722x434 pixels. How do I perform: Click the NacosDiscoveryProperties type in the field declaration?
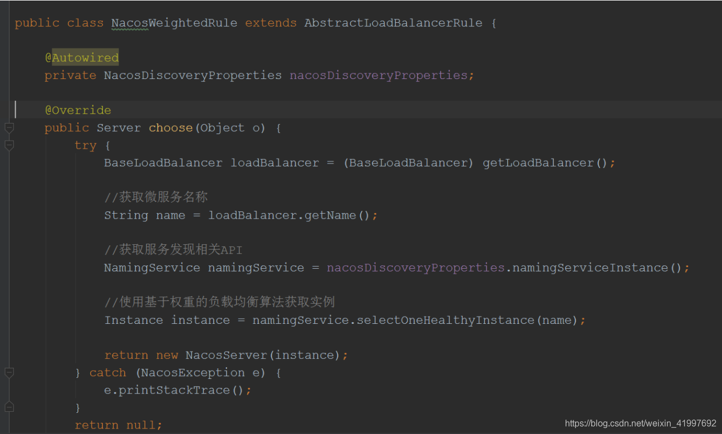[x=193, y=75]
